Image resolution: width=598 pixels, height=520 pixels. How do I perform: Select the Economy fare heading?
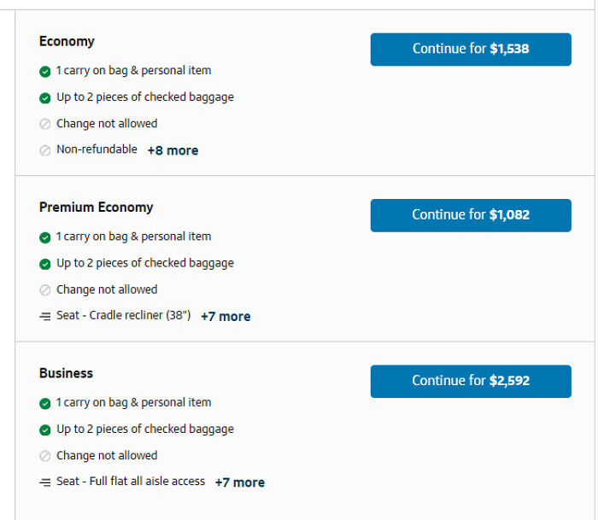tap(67, 42)
